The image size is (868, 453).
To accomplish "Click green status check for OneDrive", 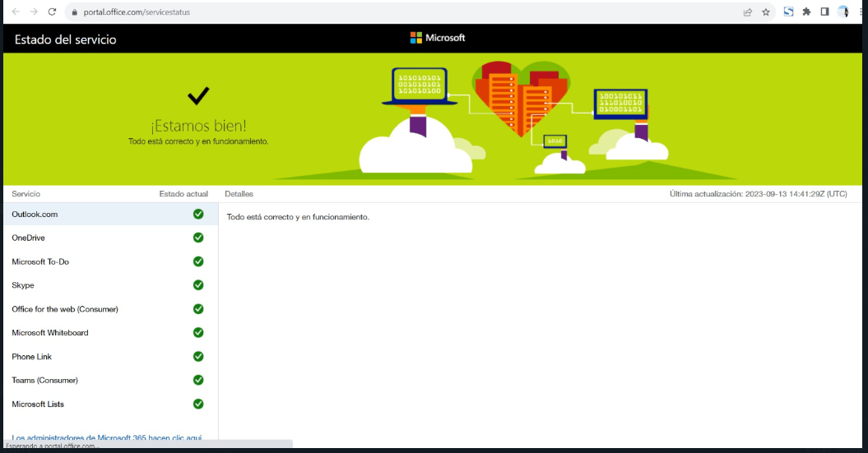I will [198, 238].
